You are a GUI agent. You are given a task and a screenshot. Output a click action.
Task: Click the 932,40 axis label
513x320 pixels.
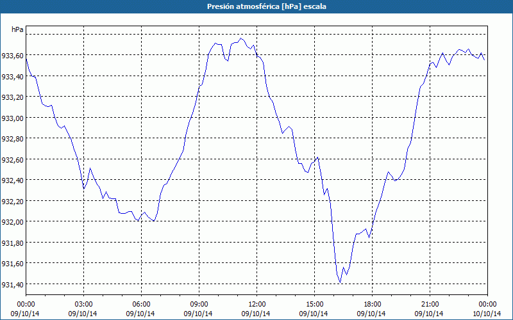tap(12, 180)
